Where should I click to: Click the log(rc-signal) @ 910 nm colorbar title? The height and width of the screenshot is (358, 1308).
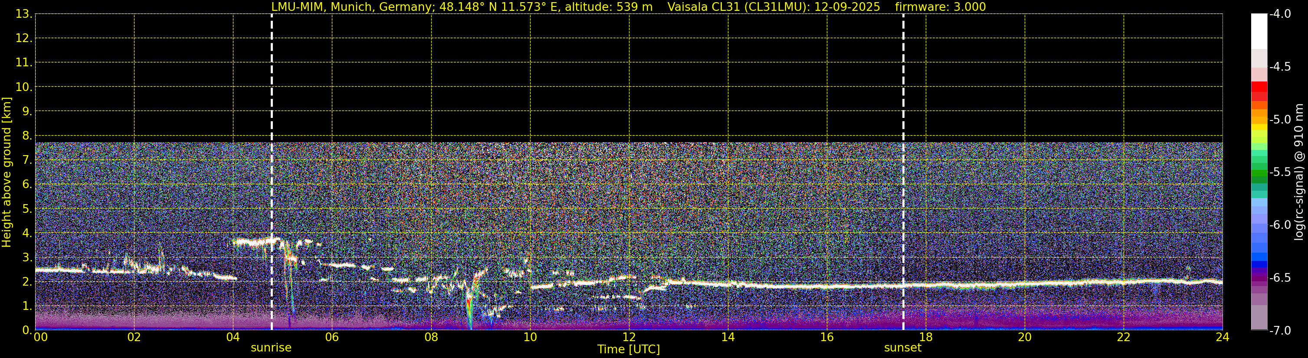(1299, 172)
